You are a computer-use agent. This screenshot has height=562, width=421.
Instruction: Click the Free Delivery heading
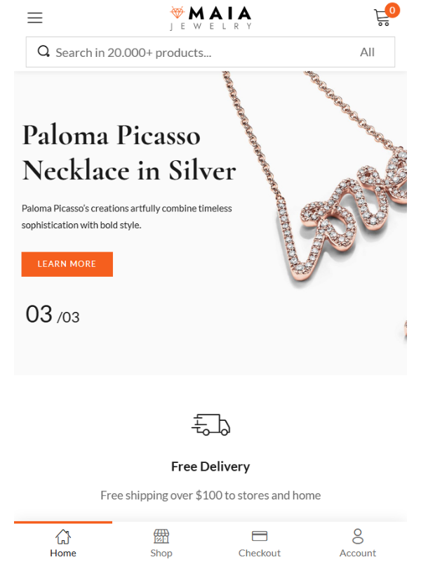pyautogui.click(x=210, y=466)
